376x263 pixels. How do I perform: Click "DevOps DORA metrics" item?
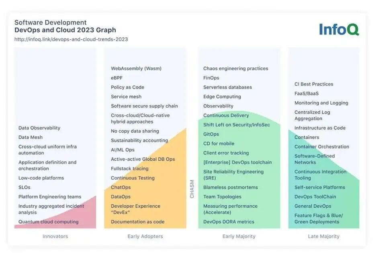point(229,222)
